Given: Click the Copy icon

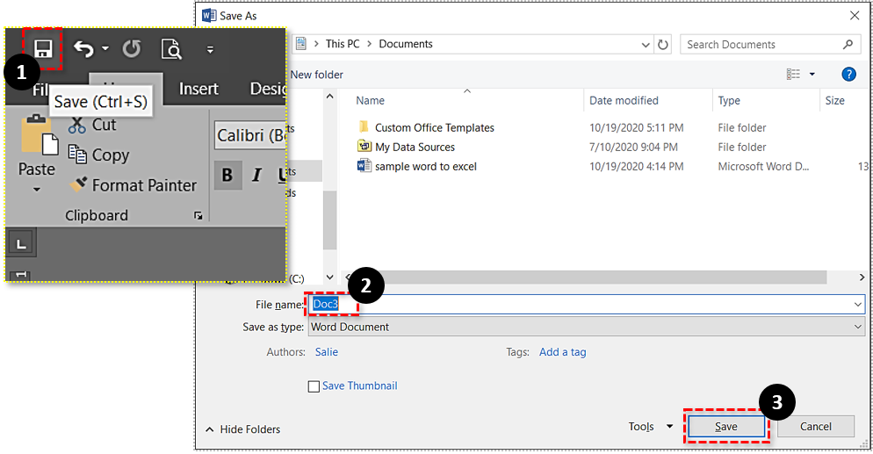Looking at the screenshot, I should click(76, 155).
